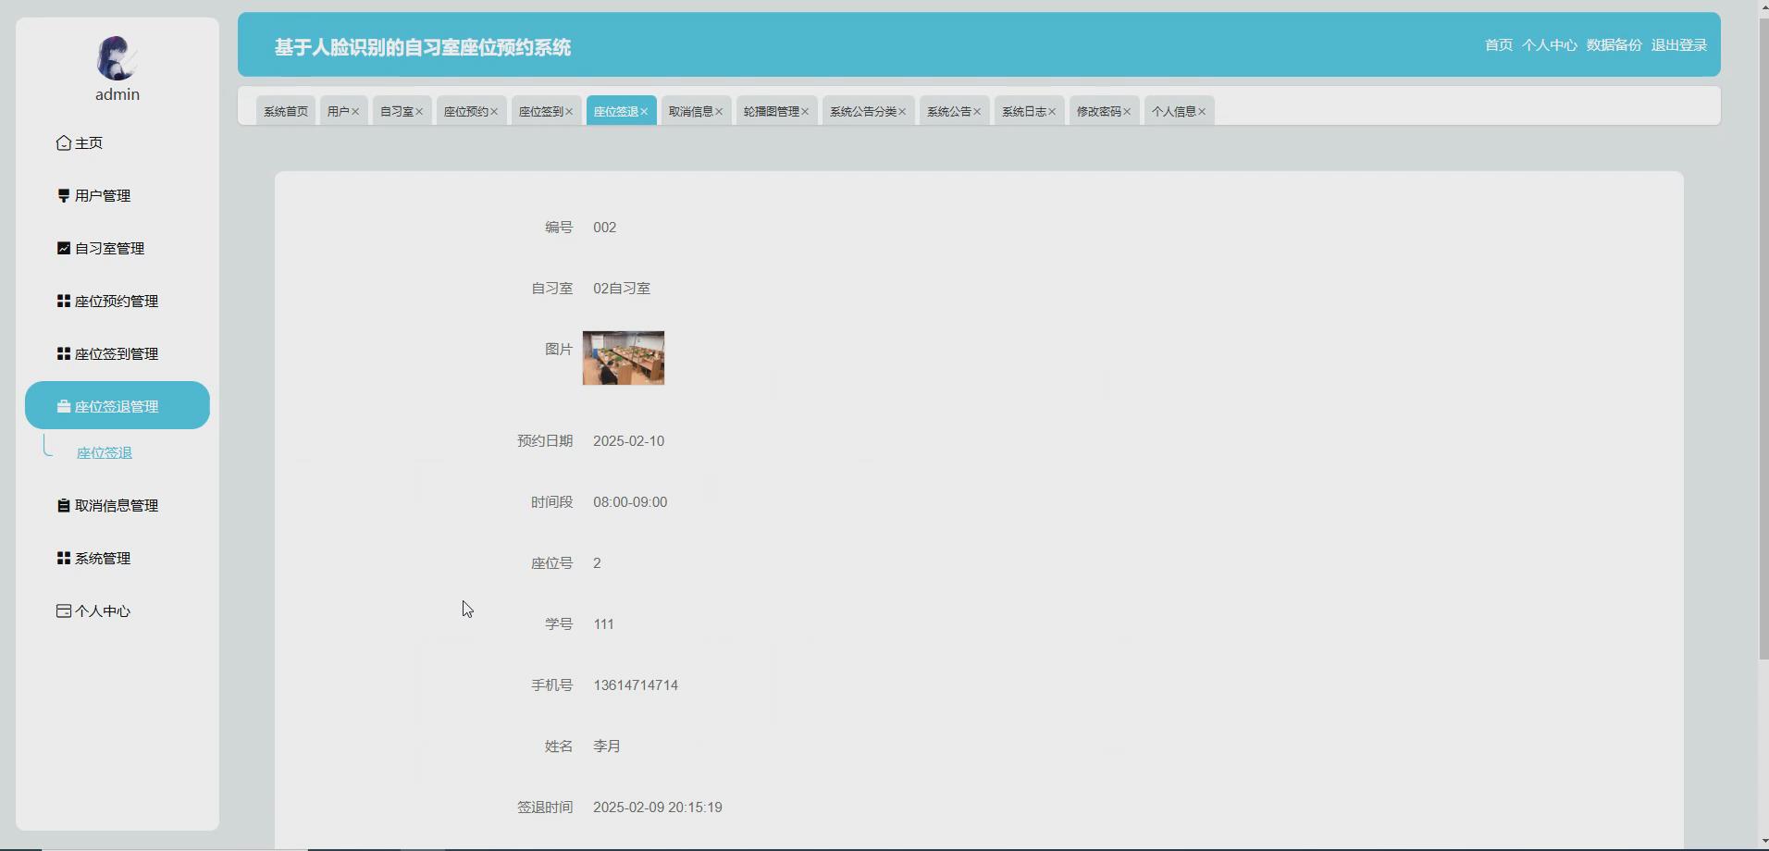Select the 座位签到管理 icon
The image size is (1769, 851).
click(x=63, y=352)
